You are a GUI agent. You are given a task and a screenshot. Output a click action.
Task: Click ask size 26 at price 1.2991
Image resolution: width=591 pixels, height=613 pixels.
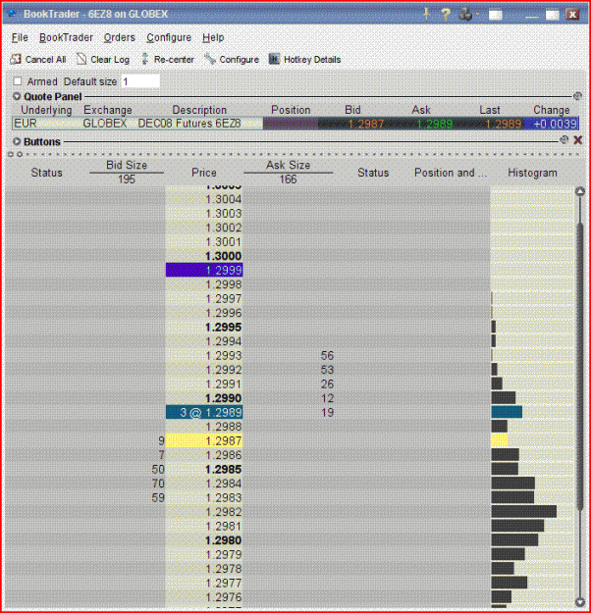[x=327, y=383]
